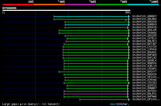Select the 'Large gaps:' legend text
The width and height of the screenshot is (161, 106).
click(x=11, y=104)
